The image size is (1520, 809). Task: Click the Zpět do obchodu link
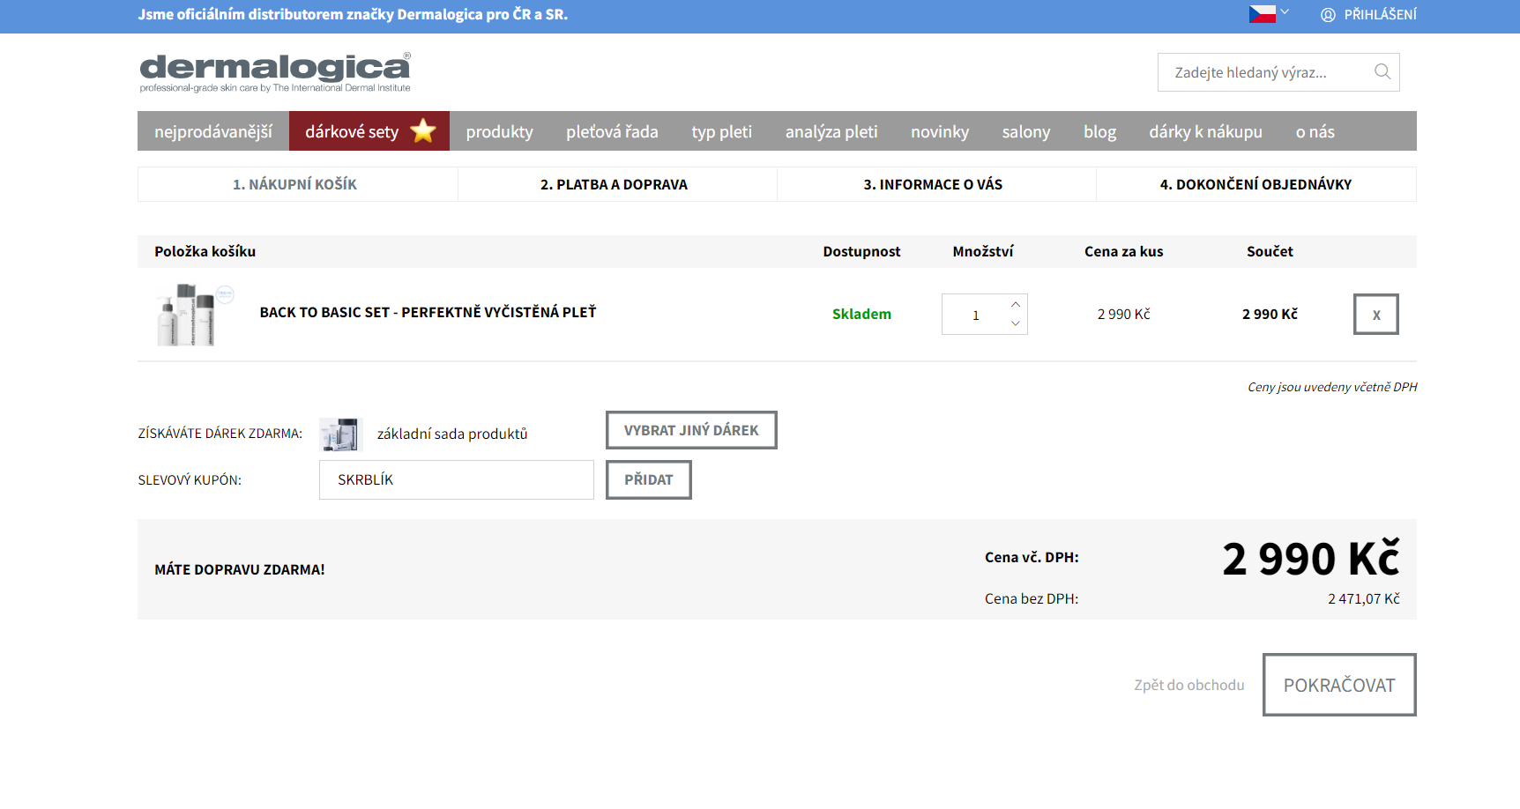[x=1188, y=685]
